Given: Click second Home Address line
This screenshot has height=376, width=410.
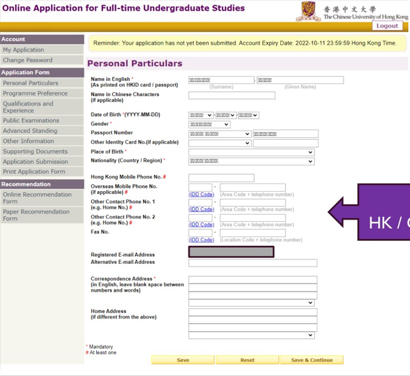Looking at the screenshot, I should (x=253, y=320).
